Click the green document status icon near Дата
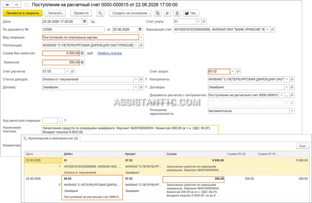The height and width of the screenshot is (203, 312). 92,22
